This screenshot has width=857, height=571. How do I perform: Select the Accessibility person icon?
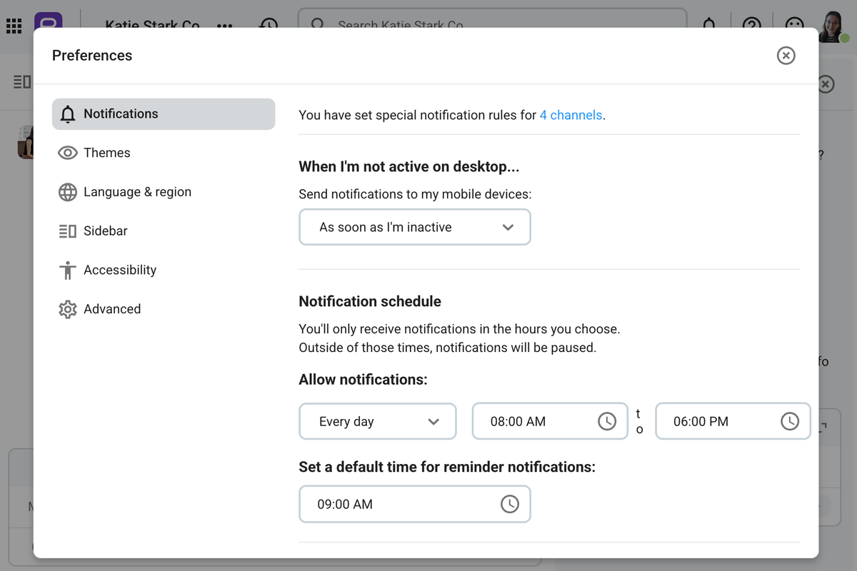coord(68,270)
